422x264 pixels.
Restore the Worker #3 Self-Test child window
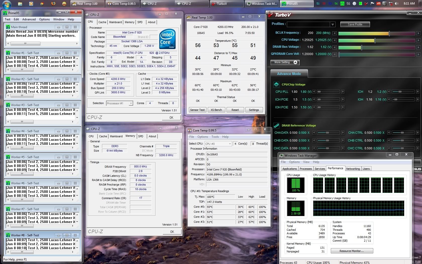coord(67,105)
